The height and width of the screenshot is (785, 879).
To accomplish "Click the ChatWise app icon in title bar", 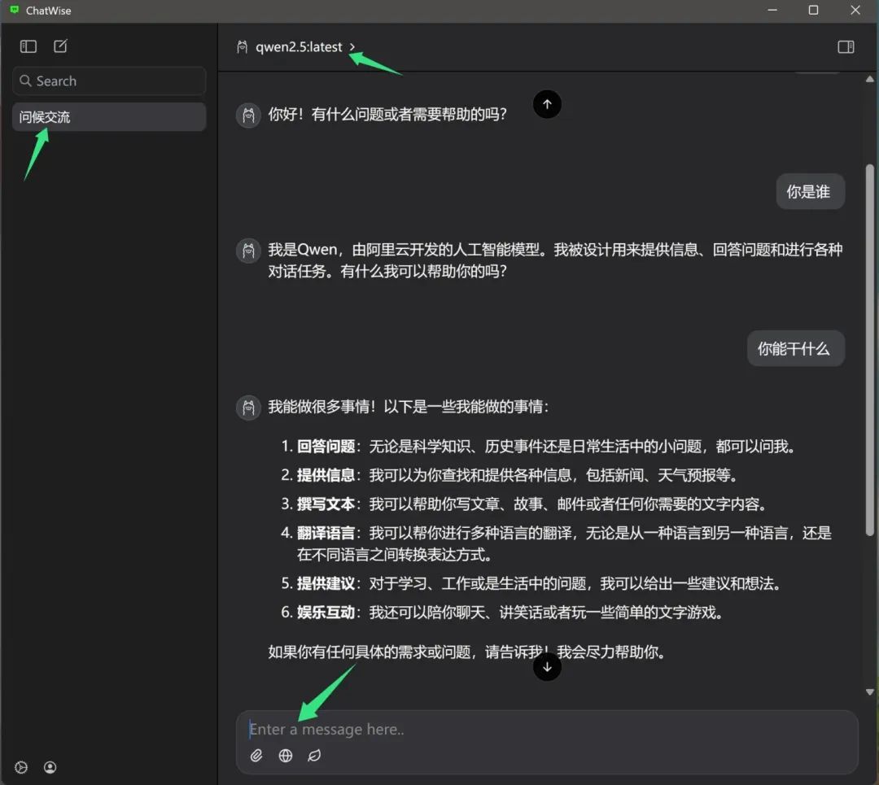I will point(15,10).
